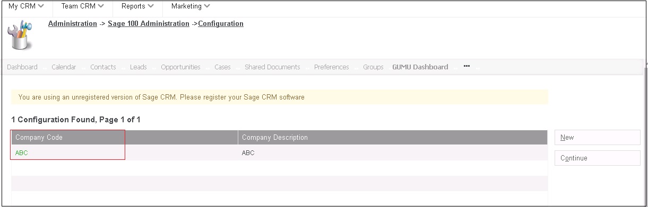
Task: Open the Shared Documents tab
Action: tap(272, 67)
